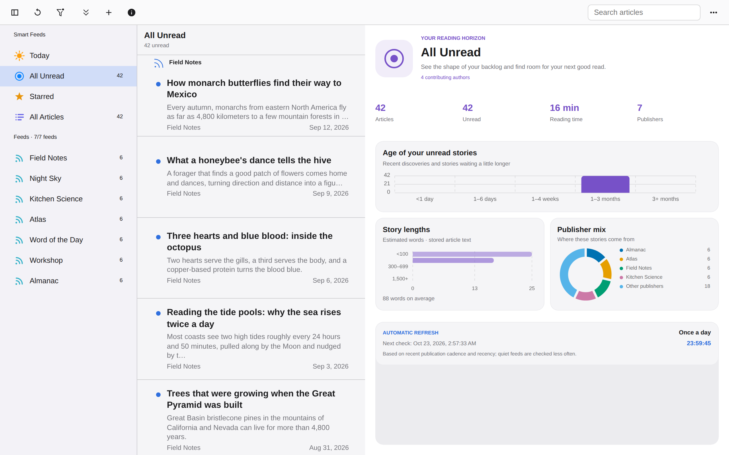Click the Once a day refresh setting
The width and height of the screenshot is (729, 455).
tap(695, 332)
